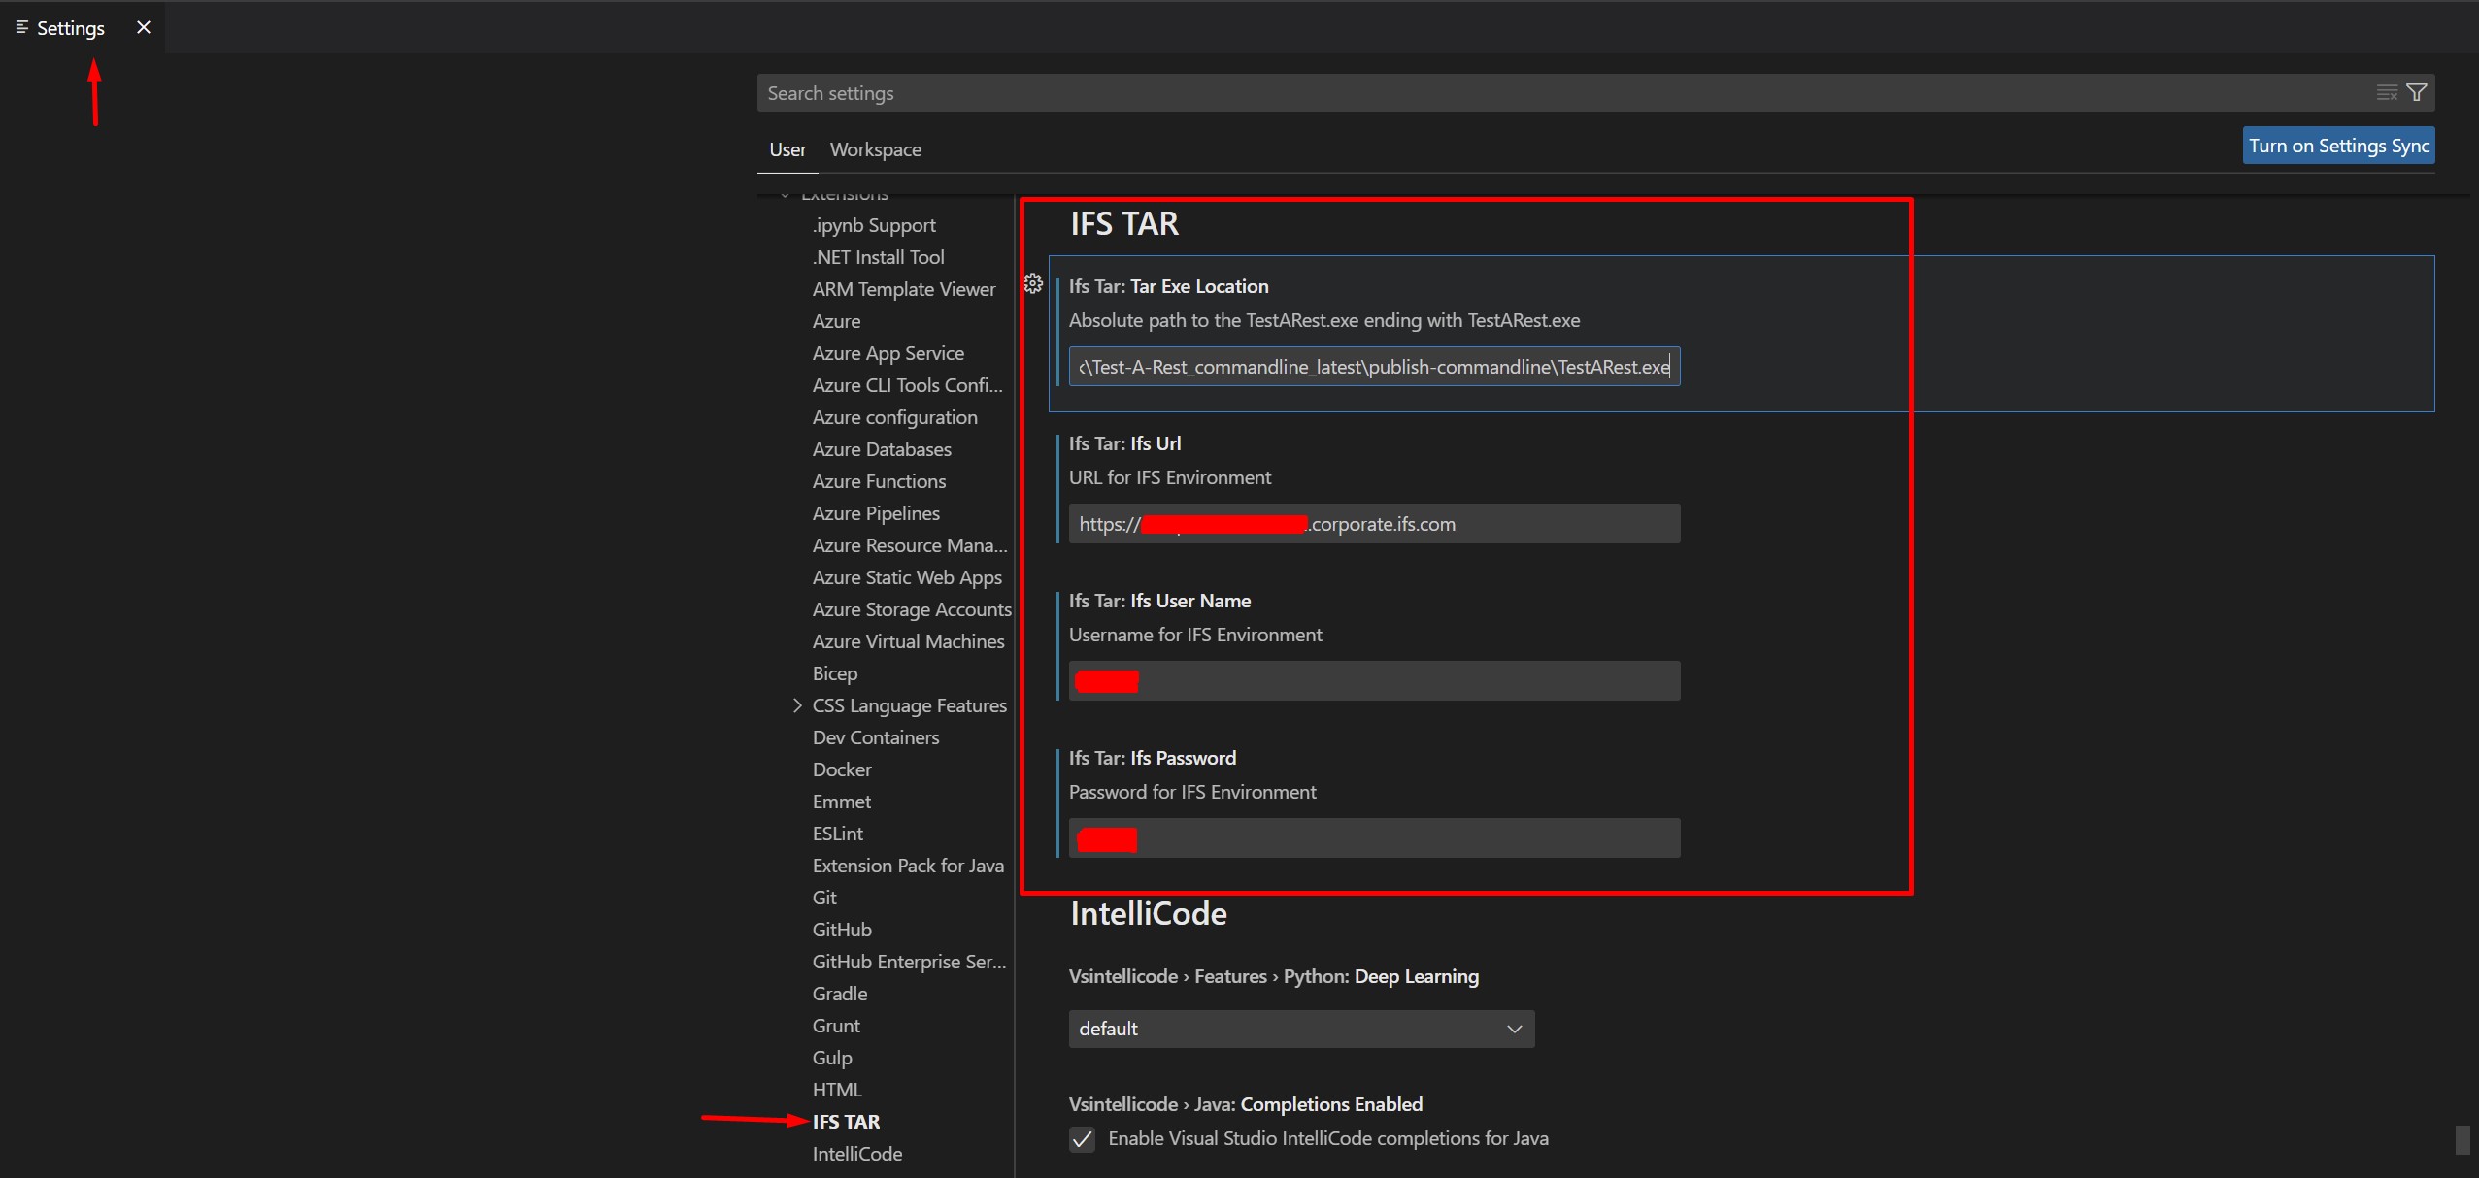This screenshot has height=1178, width=2479.
Task: Open the Deep Learning default dropdown
Action: (x=1301, y=1029)
